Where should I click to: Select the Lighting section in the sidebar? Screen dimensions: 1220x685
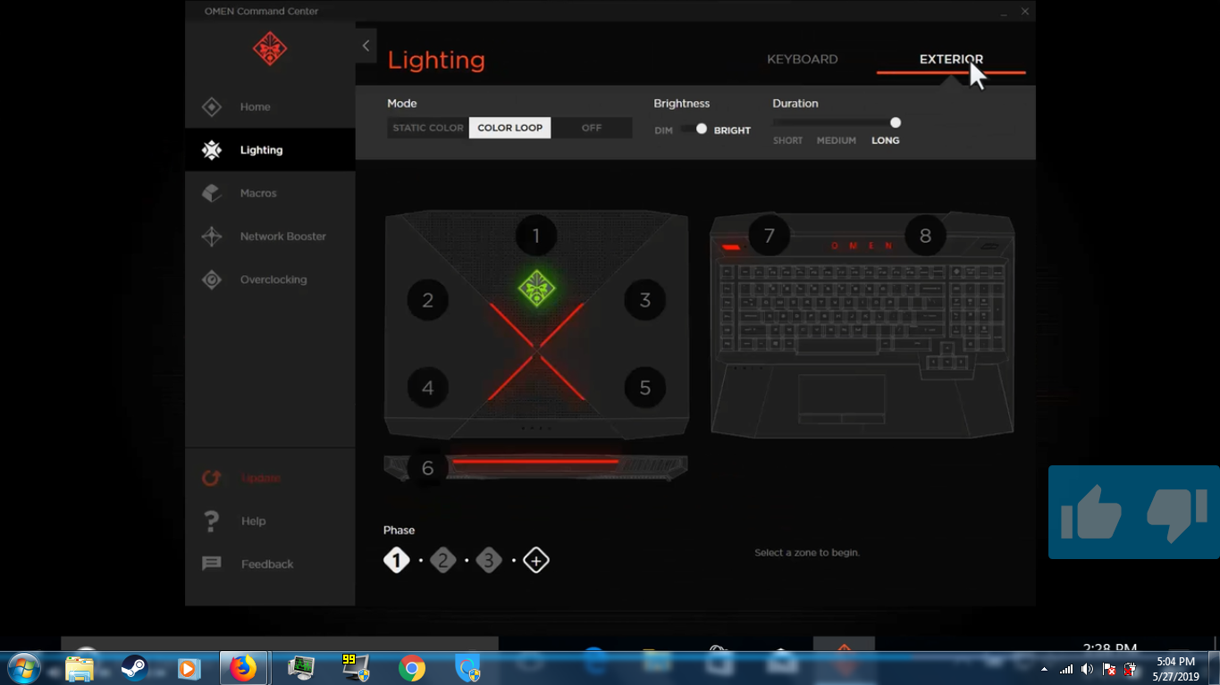click(x=270, y=150)
